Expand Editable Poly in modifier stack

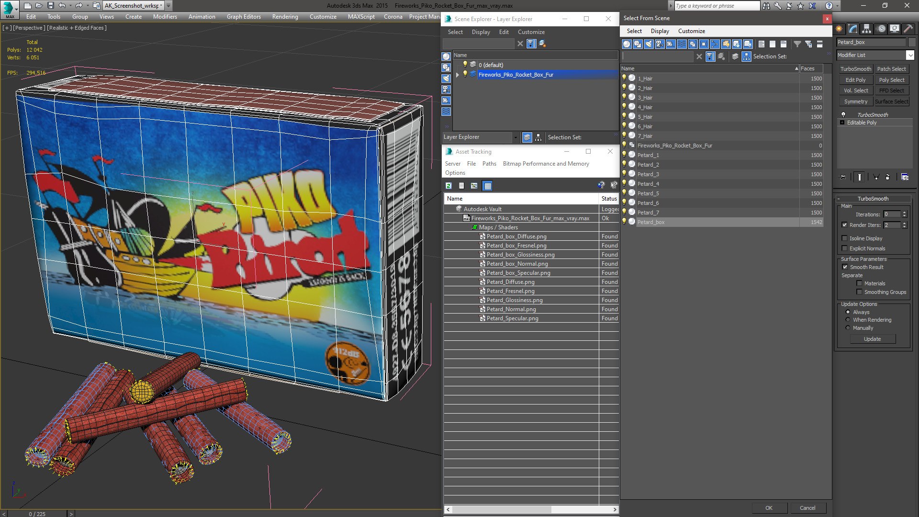pos(842,123)
